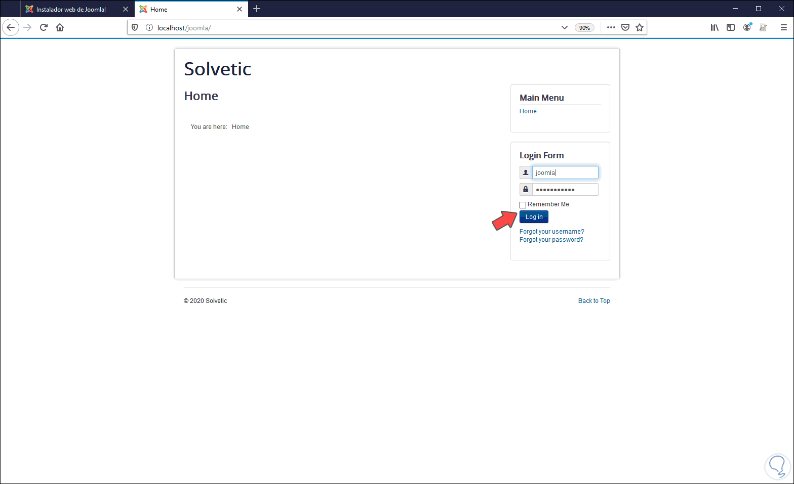Click the Main Menu heading
Screen dimensions: 794x484
541,98
